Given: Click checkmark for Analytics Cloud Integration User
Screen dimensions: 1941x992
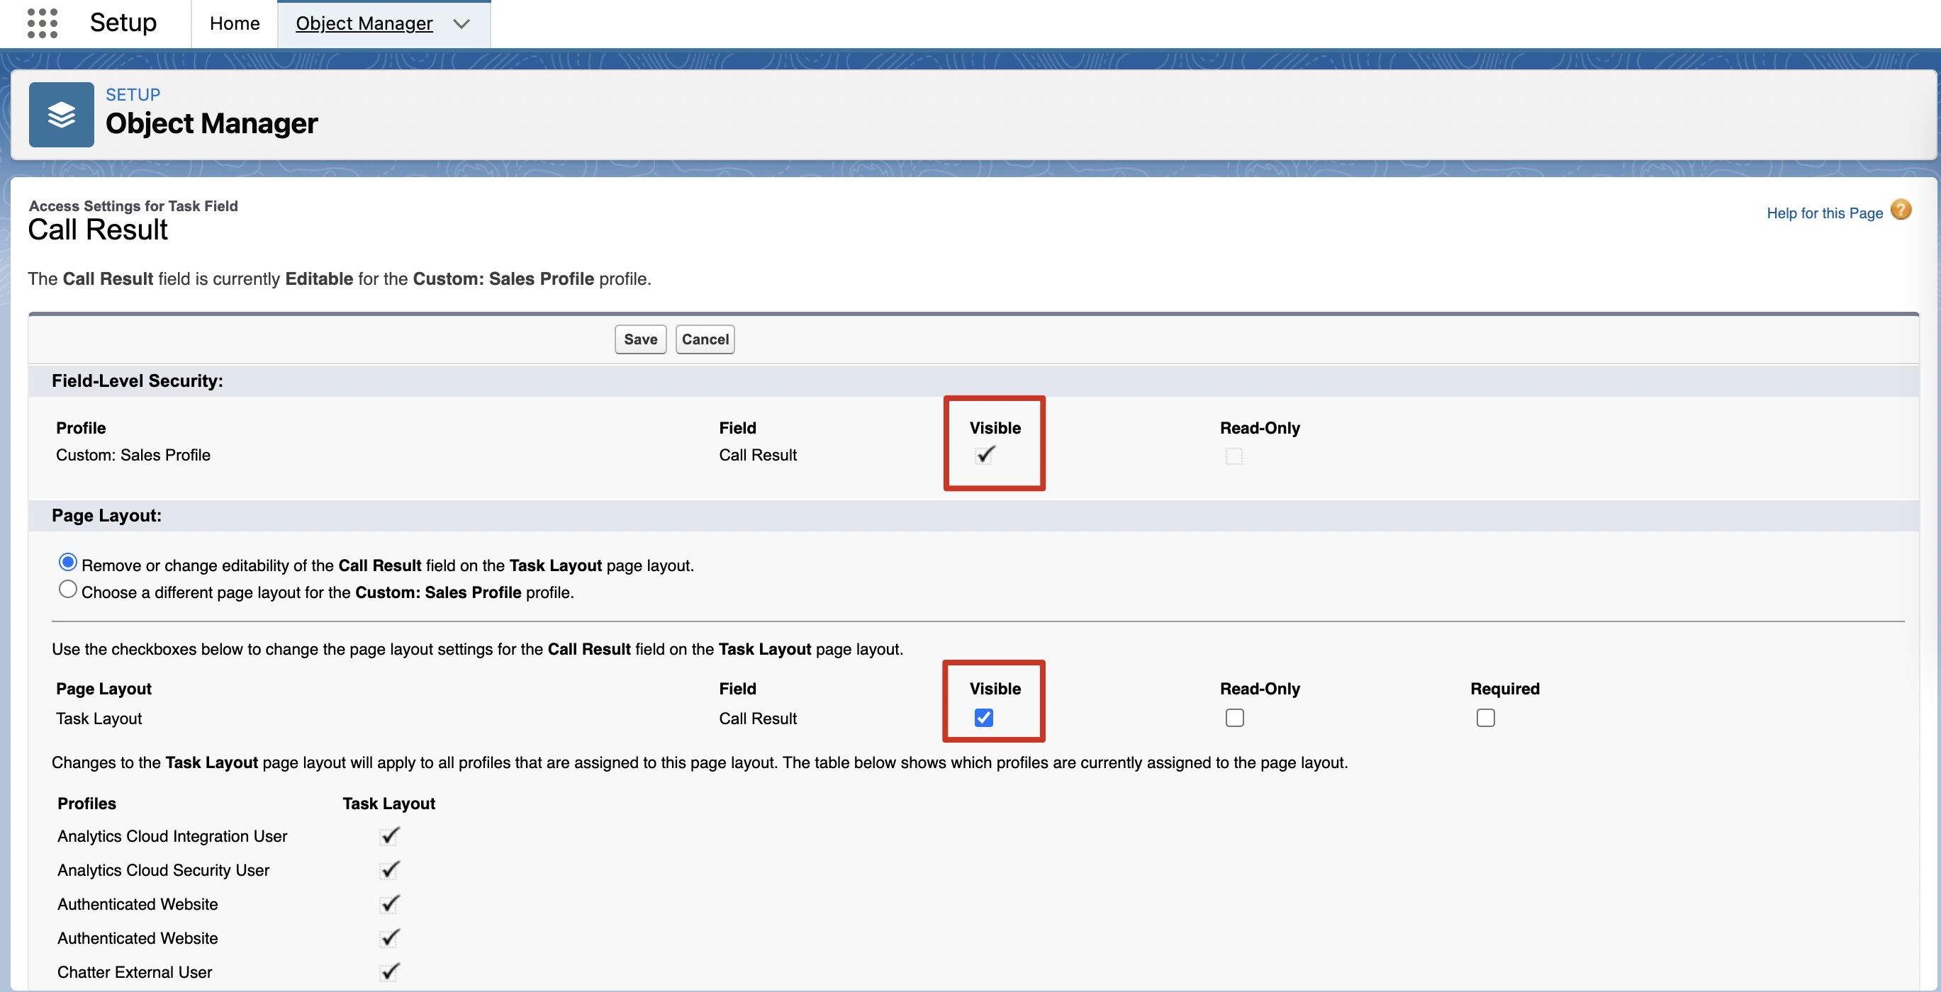Looking at the screenshot, I should (390, 836).
